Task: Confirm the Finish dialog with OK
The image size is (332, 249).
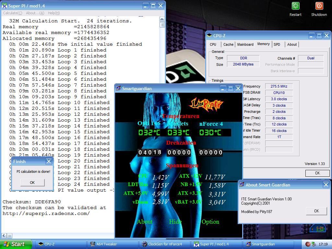Action: coord(32,182)
